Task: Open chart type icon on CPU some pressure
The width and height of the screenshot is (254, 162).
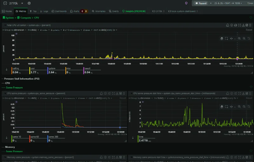Action: (x=109, y=94)
